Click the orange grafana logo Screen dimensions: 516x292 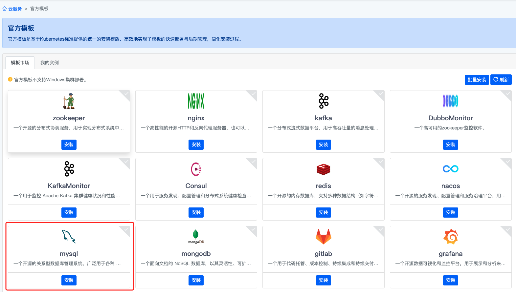pos(451,237)
